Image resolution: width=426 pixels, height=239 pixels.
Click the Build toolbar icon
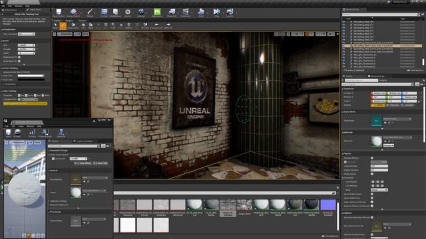point(201,13)
